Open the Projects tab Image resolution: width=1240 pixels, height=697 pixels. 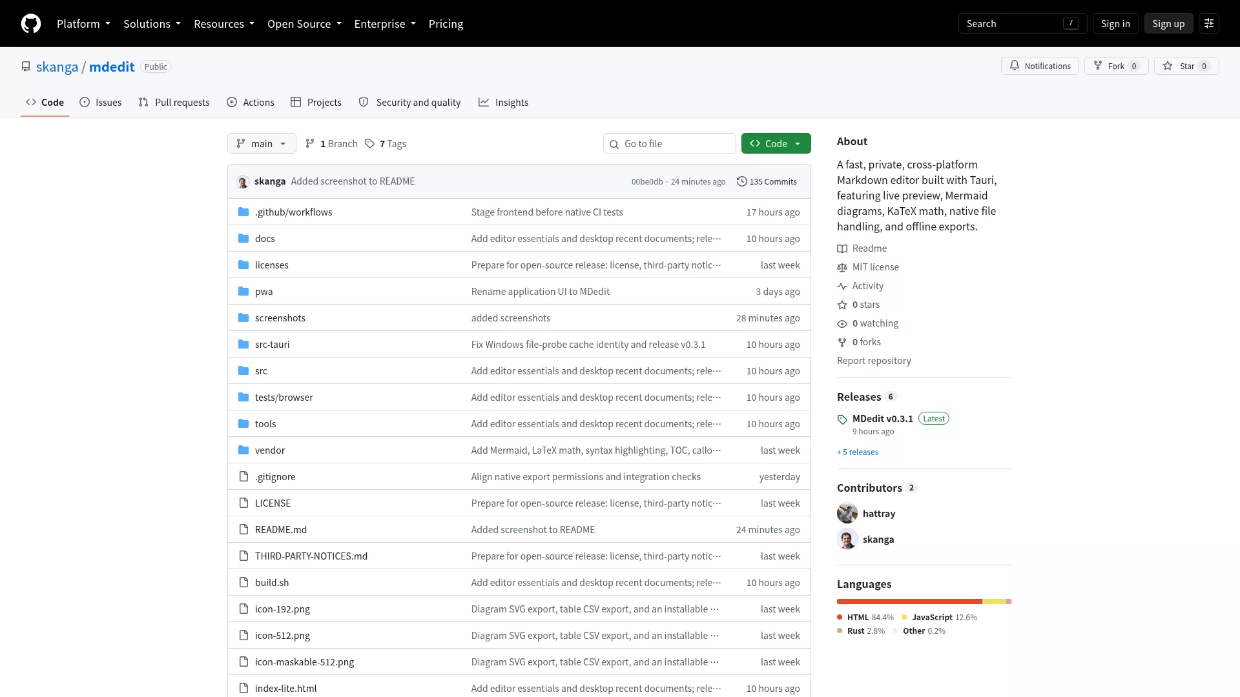[x=316, y=103]
